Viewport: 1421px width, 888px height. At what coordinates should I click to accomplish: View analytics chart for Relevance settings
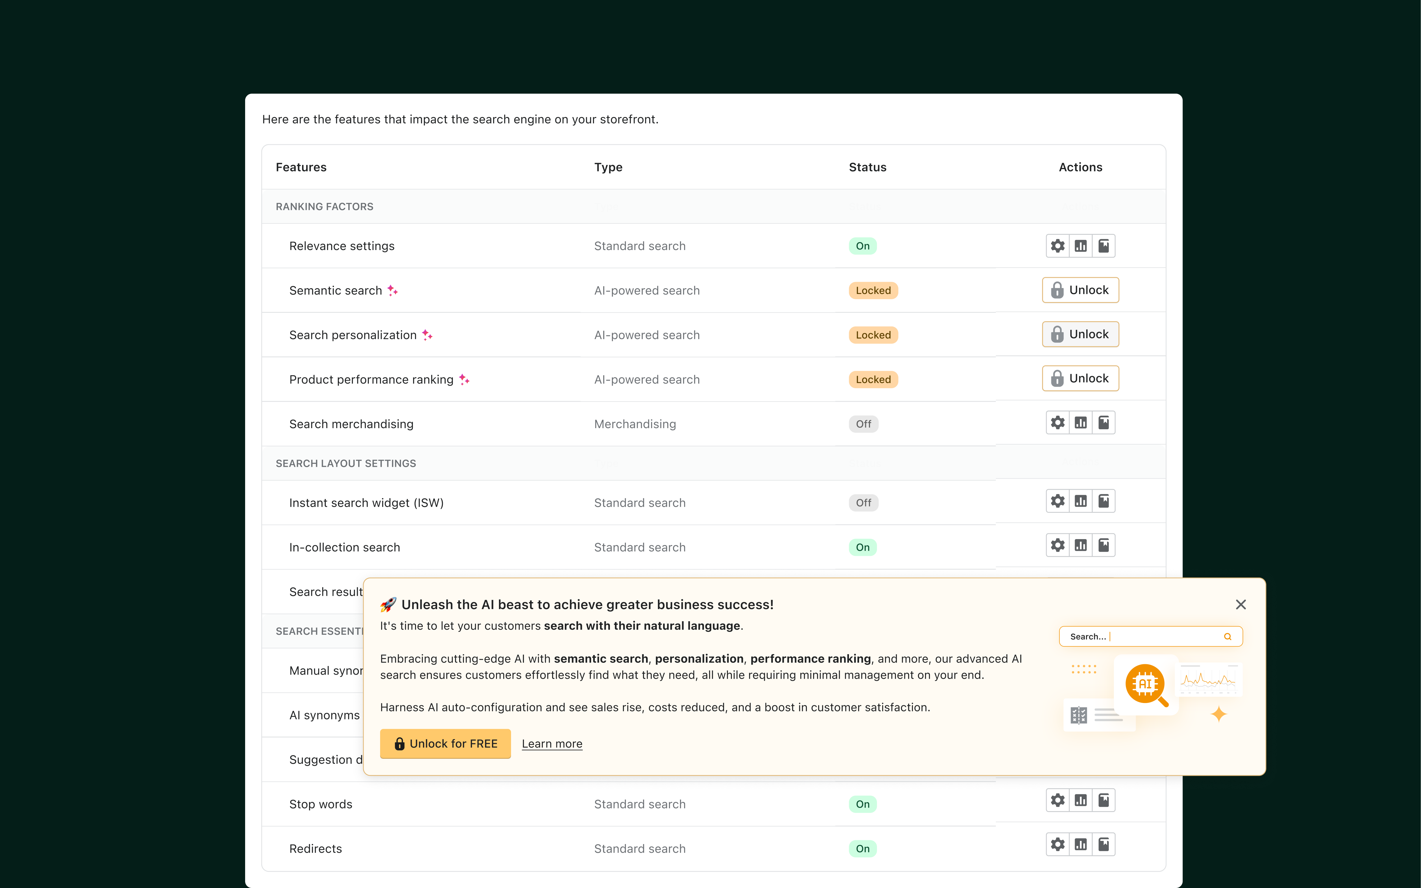(x=1080, y=246)
